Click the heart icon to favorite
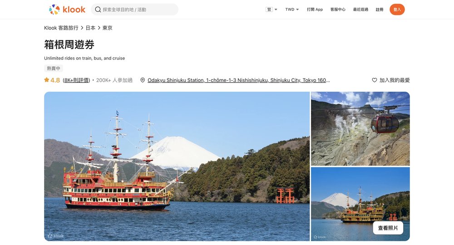Viewport: 454px width, 245px height. point(375,80)
